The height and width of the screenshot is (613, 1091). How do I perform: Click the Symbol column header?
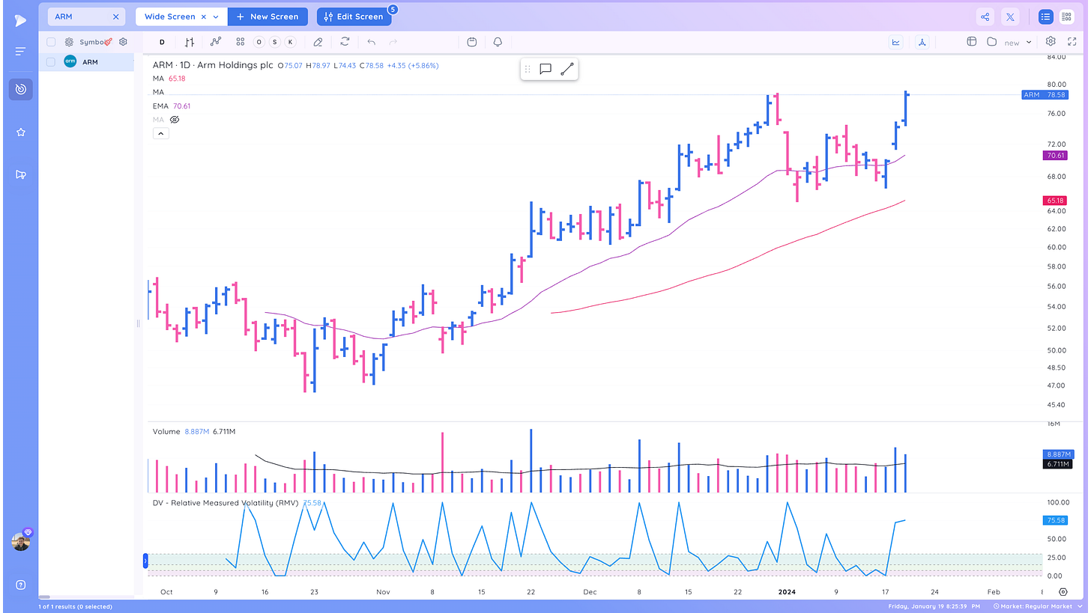[x=91, y=42]
